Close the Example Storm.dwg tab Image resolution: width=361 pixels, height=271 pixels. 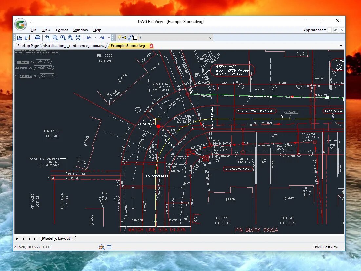coord(151,46)
